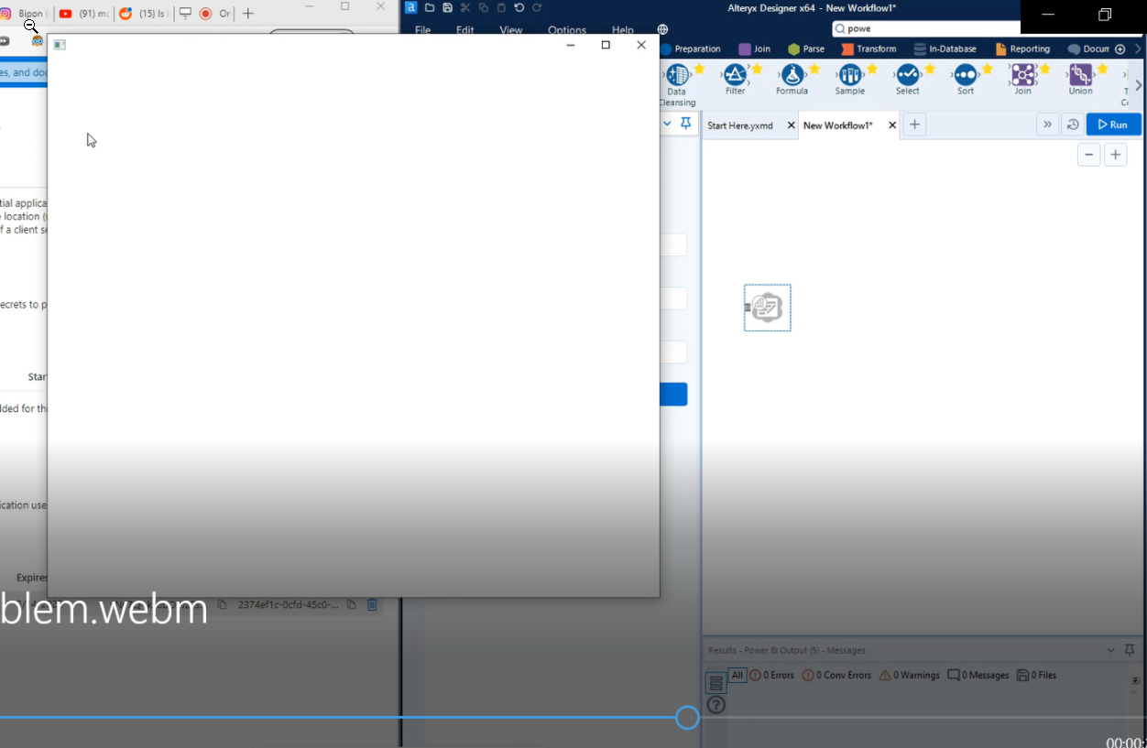Open the Options menu

point(566,29)
